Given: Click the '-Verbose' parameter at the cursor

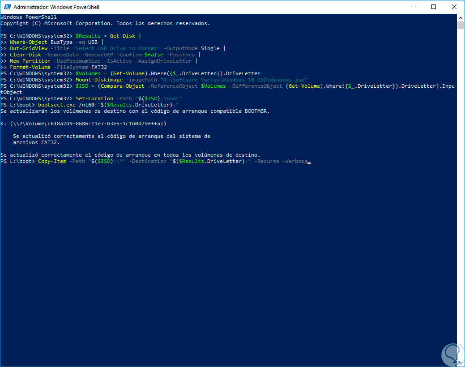Looking at the screenshot, I should coord(295,161).
